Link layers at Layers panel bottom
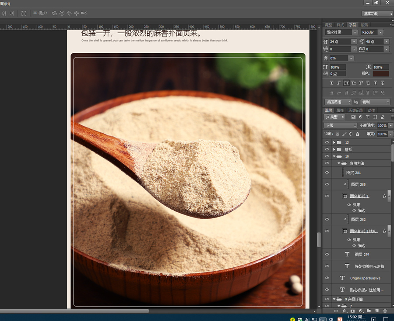 [336, 311]
